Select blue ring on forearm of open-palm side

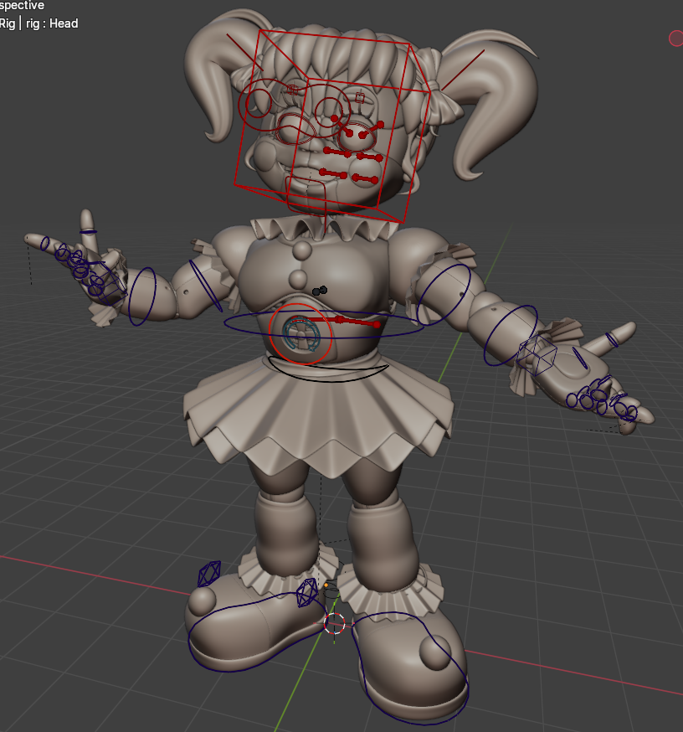[x=511, y=335]
